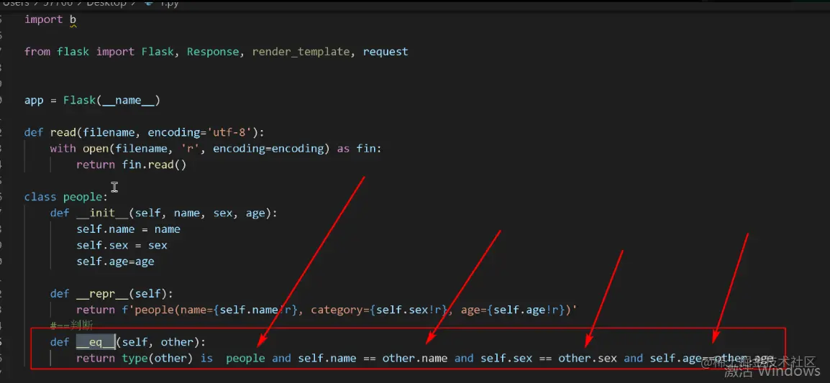Click other.sex in the comparison

point(588,359)
